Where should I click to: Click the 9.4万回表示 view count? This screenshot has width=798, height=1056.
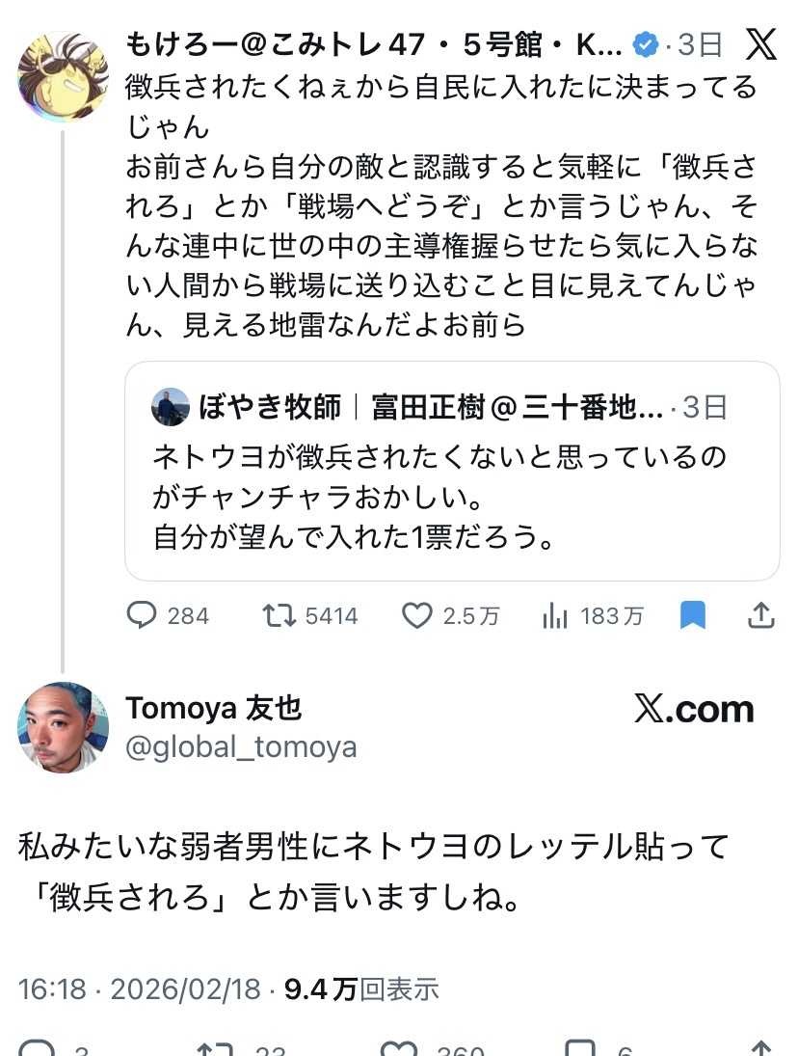click(361, 988)
